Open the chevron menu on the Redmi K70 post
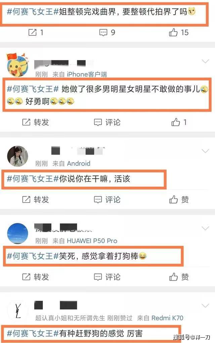Screen dimensions: 215x343 click(205, 305)
